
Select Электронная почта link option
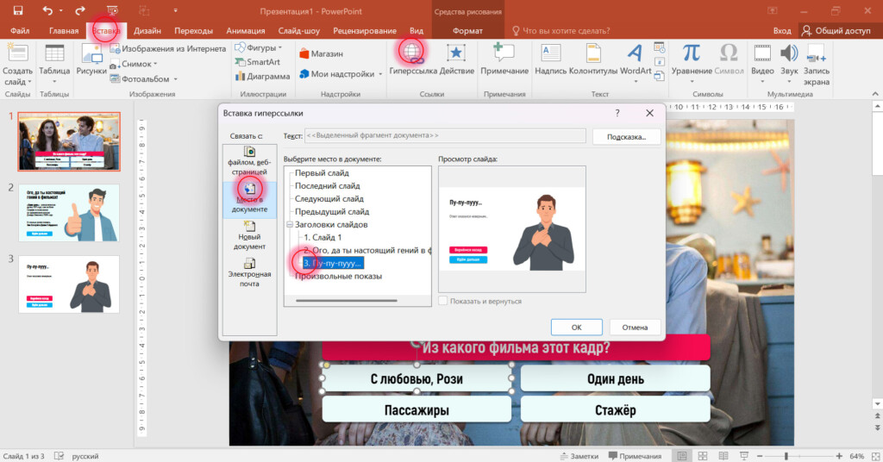pyautogui.click(x=249, y=272)
